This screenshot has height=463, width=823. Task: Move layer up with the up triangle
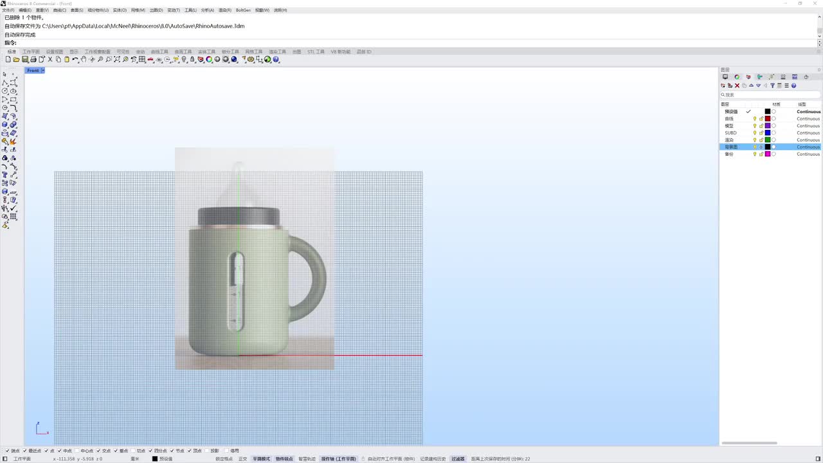click(751, 86)
